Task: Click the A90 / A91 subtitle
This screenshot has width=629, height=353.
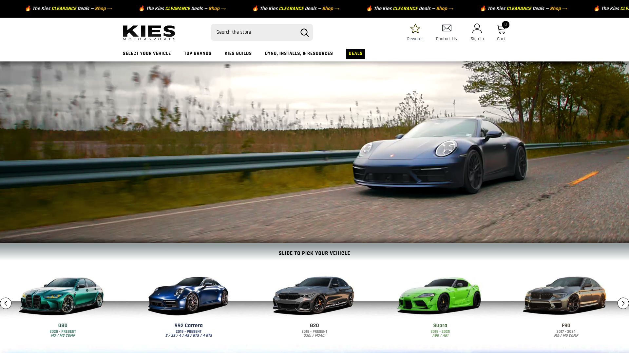Action: (x=440, y=336)
